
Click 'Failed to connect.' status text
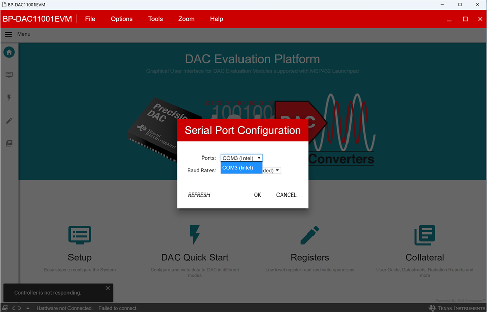click(x=118, y=308)
